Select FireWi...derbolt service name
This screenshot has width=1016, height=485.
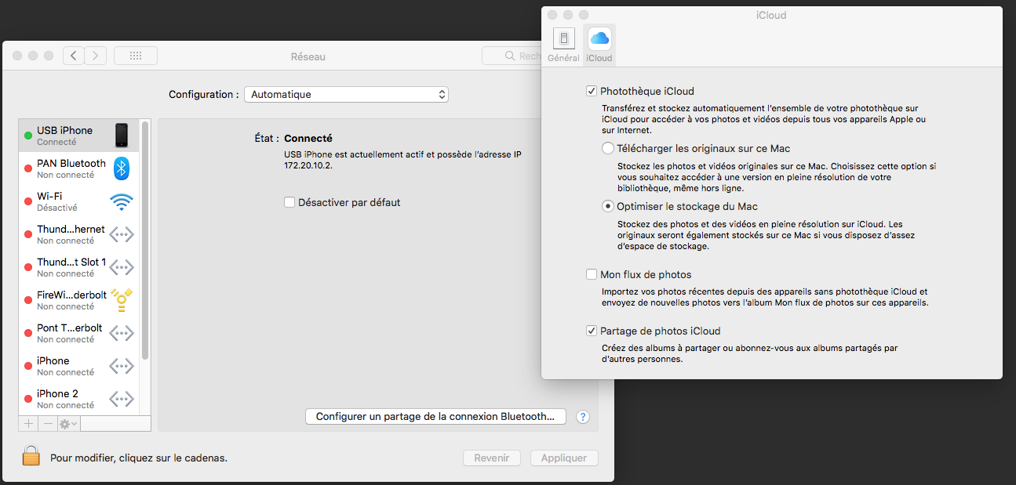(x=71, y=295)
